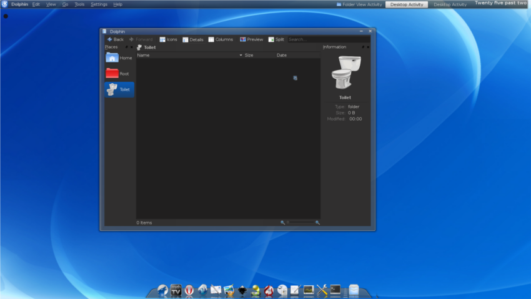This screenshot has width=531, height=299.
Task: Toggle file Preview in toolbar
Action: pos(251,39)
